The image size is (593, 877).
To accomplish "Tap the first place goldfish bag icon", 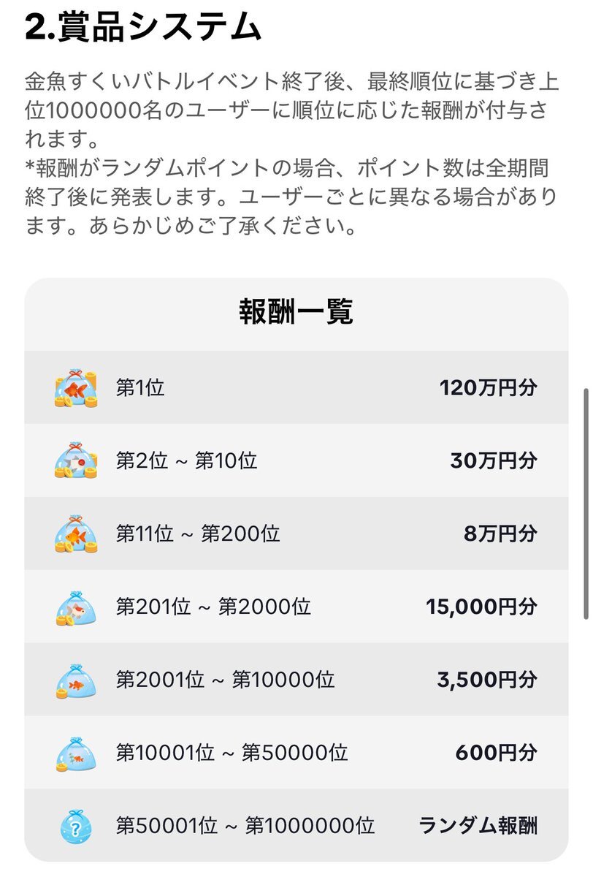I will click(x=75, y=388).
